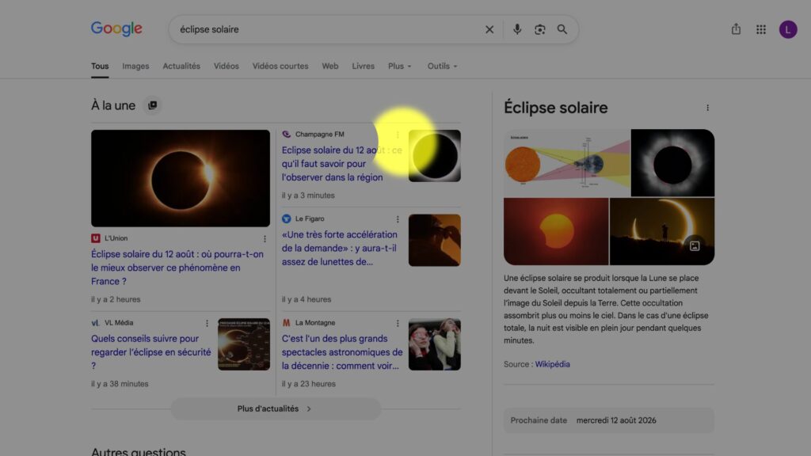This screenshot has width=811, height=456.
Task: Open the eclipse diagram image in knowledge panel
Action: point(567,163)
